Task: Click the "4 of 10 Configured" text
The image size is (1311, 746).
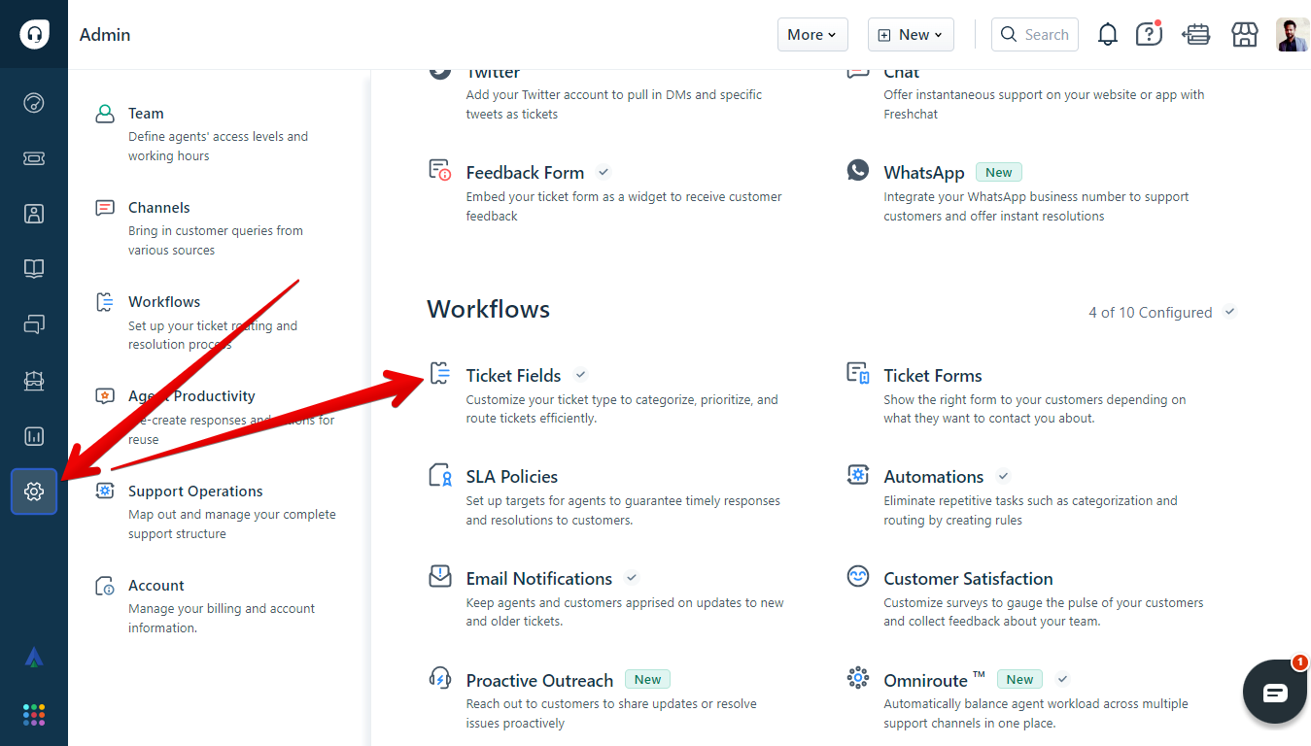Action: coord(1151,312)
